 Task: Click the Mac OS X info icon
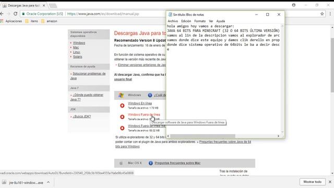pyautogui.click(x=151, y=163)
